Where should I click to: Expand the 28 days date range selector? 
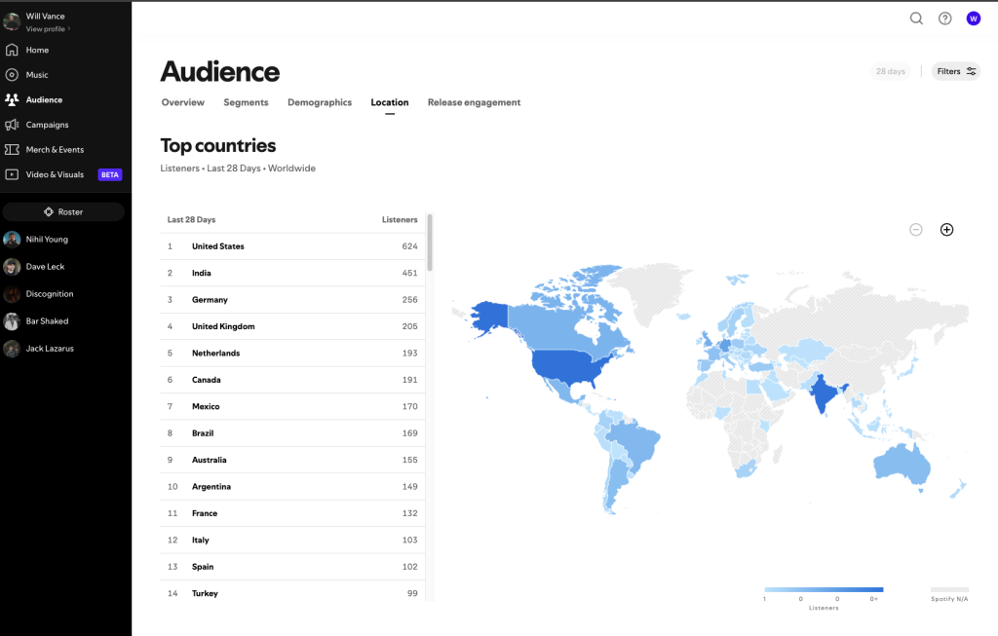pyautogui.click(x=890, y=71)
